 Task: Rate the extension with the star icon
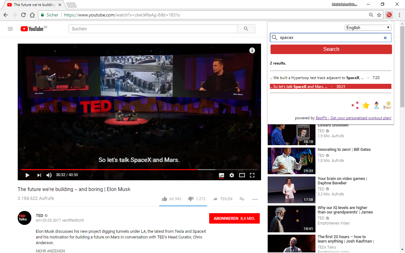(366, 105)
